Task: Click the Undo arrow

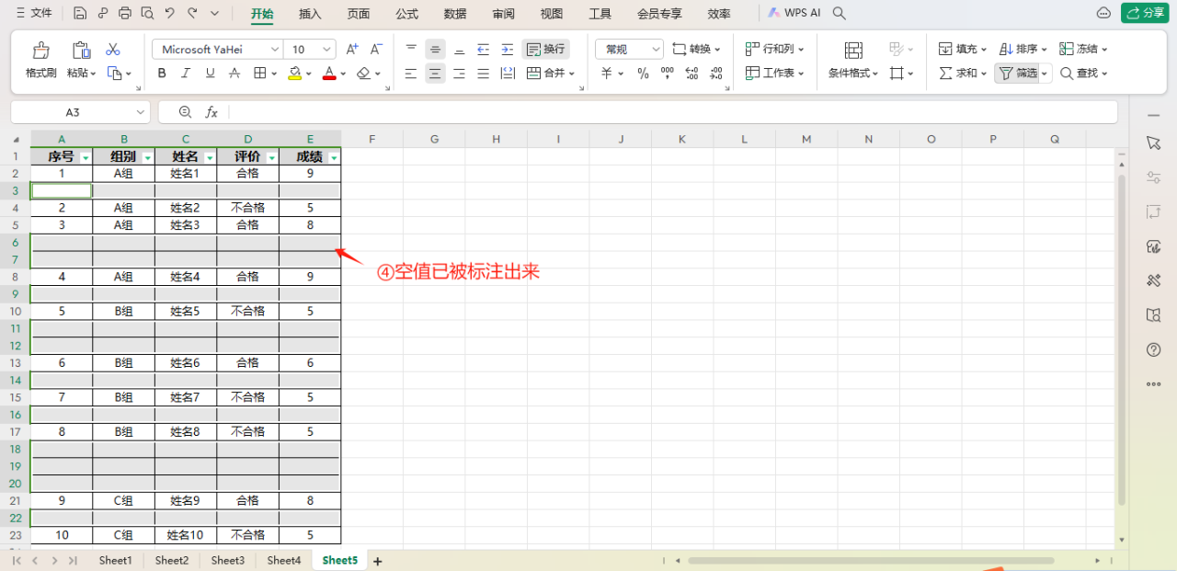Action: point(169,14)
